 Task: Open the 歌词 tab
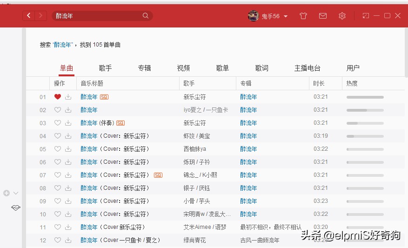click(262, 68)
